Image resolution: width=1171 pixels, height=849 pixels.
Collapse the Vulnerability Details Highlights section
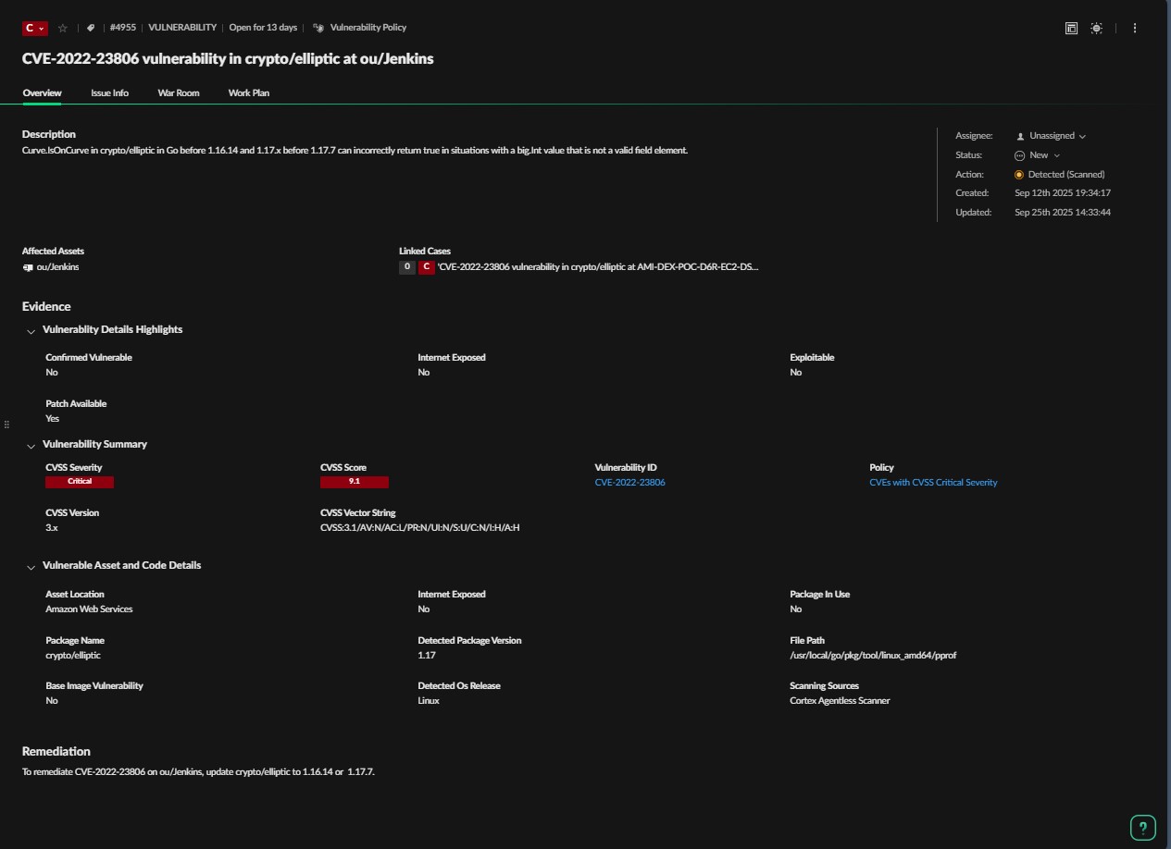pyautogui.click(x=31, y=331)
